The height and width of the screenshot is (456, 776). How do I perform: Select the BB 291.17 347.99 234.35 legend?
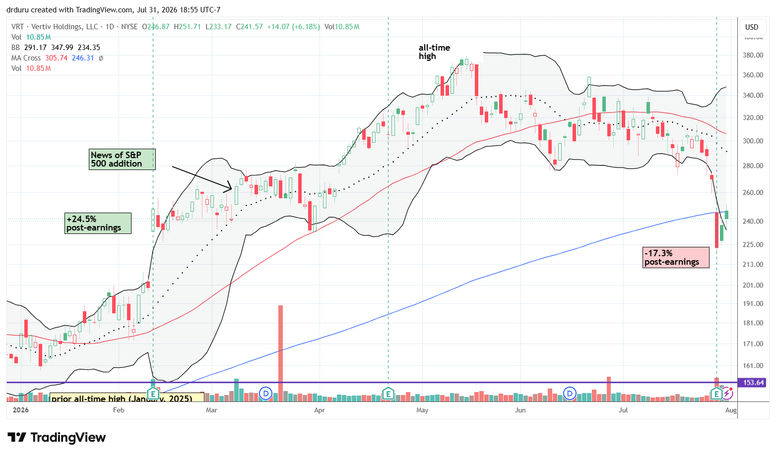point(56,48)
